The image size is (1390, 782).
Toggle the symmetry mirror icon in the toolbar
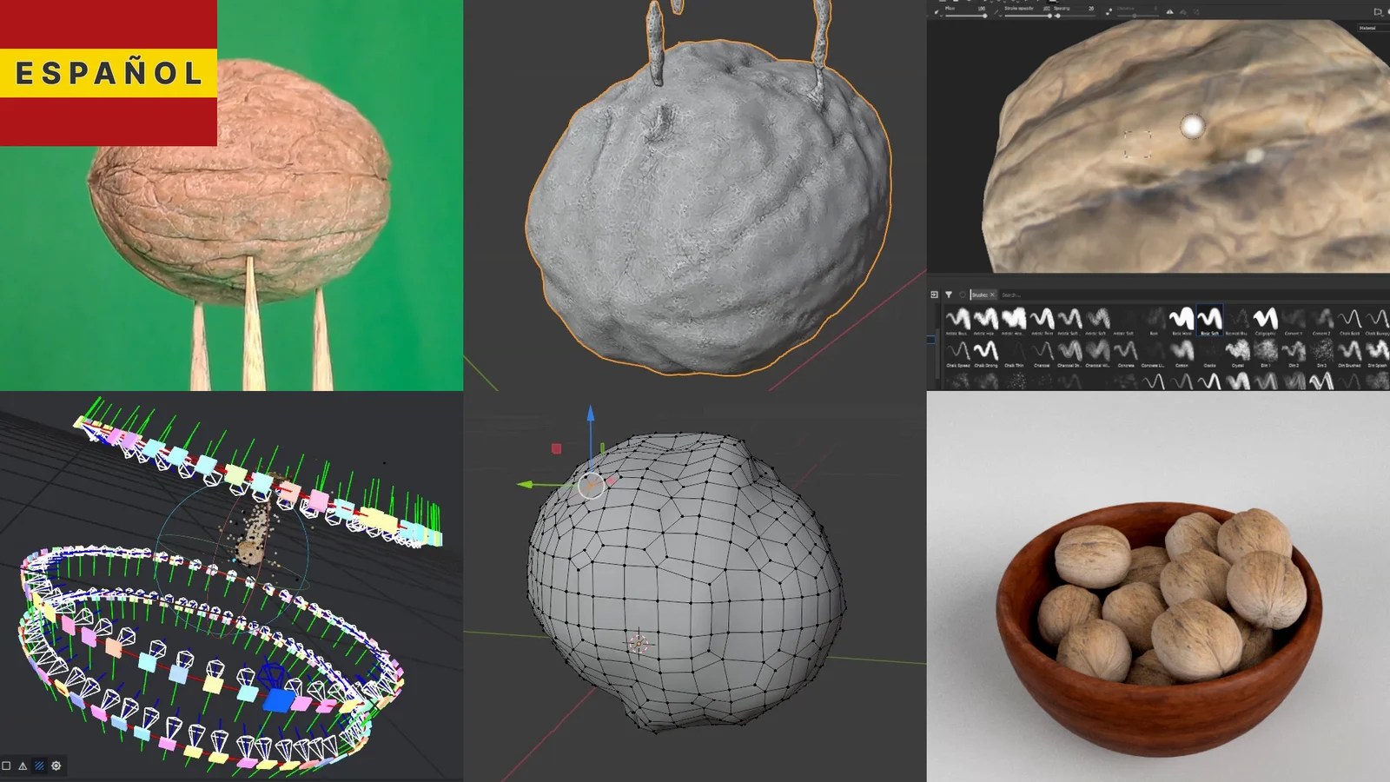coord(1169,11)
